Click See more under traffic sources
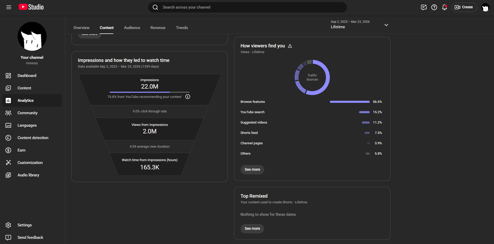 [252, 170]
